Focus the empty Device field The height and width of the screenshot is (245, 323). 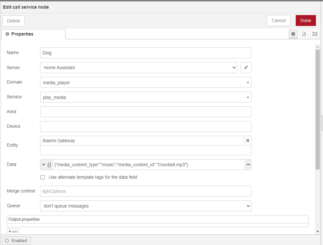(146, 127)
